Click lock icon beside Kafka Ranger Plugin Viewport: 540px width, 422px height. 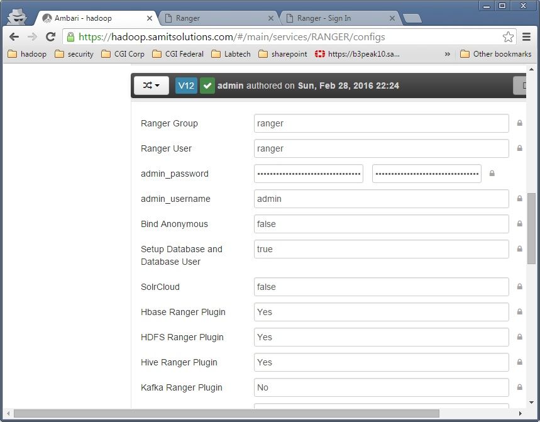[520, 387]
